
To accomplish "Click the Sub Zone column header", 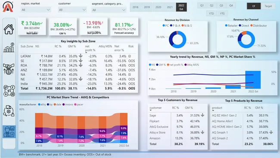I will click(x=27, y=46).
